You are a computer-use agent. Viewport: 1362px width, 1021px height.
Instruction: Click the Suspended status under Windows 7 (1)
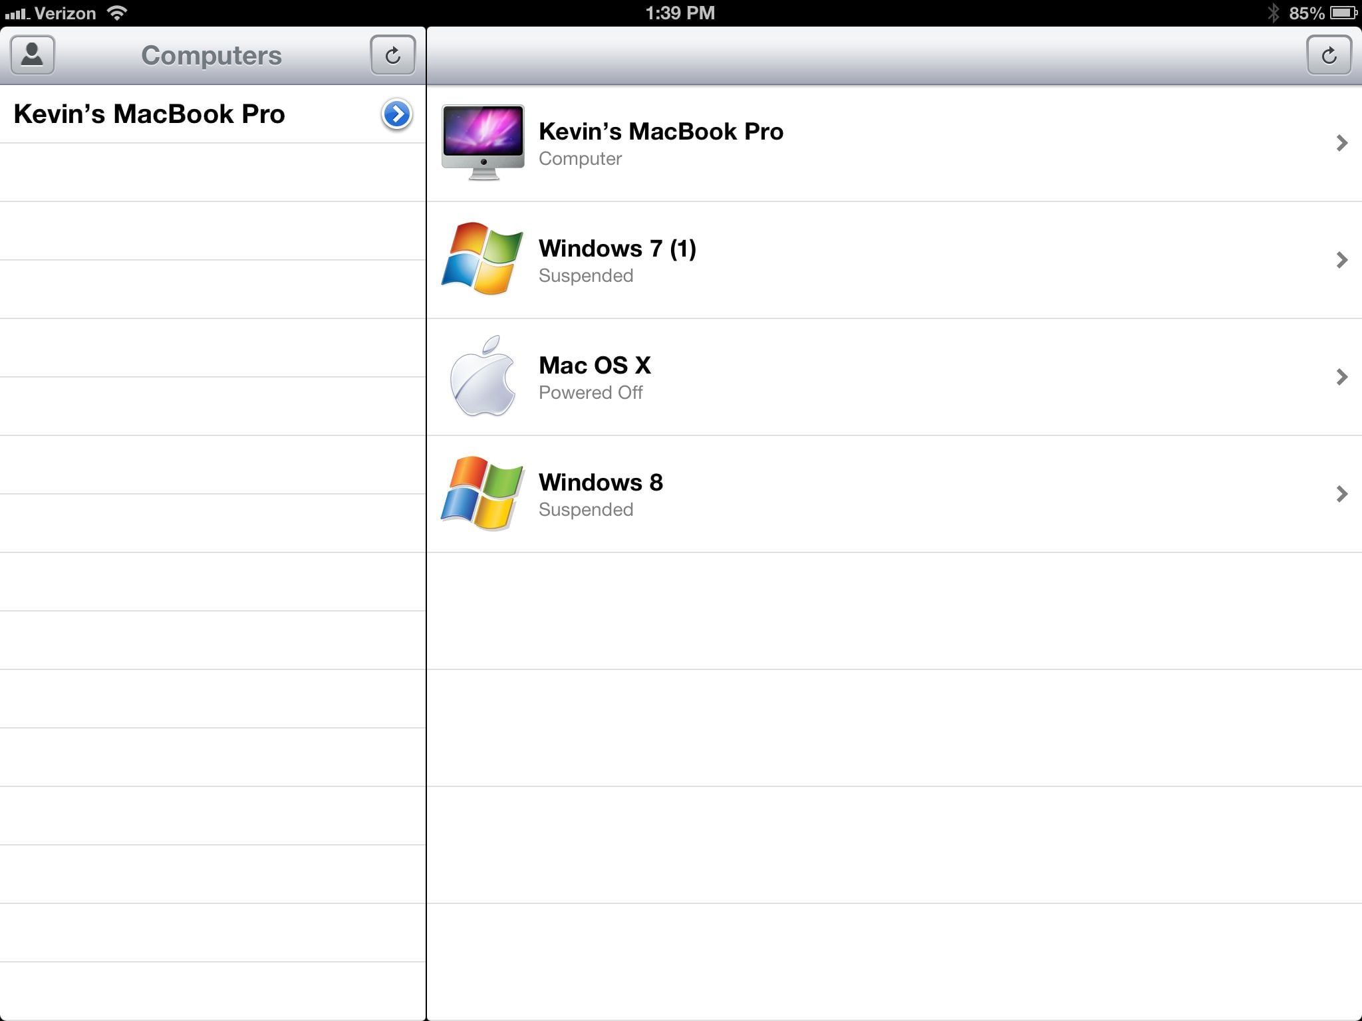coord(586,276)
